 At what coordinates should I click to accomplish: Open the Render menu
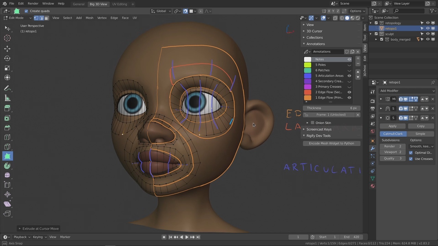33,3
